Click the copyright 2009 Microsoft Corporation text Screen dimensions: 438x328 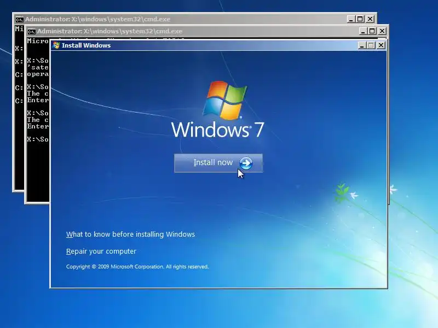point(137,267)
